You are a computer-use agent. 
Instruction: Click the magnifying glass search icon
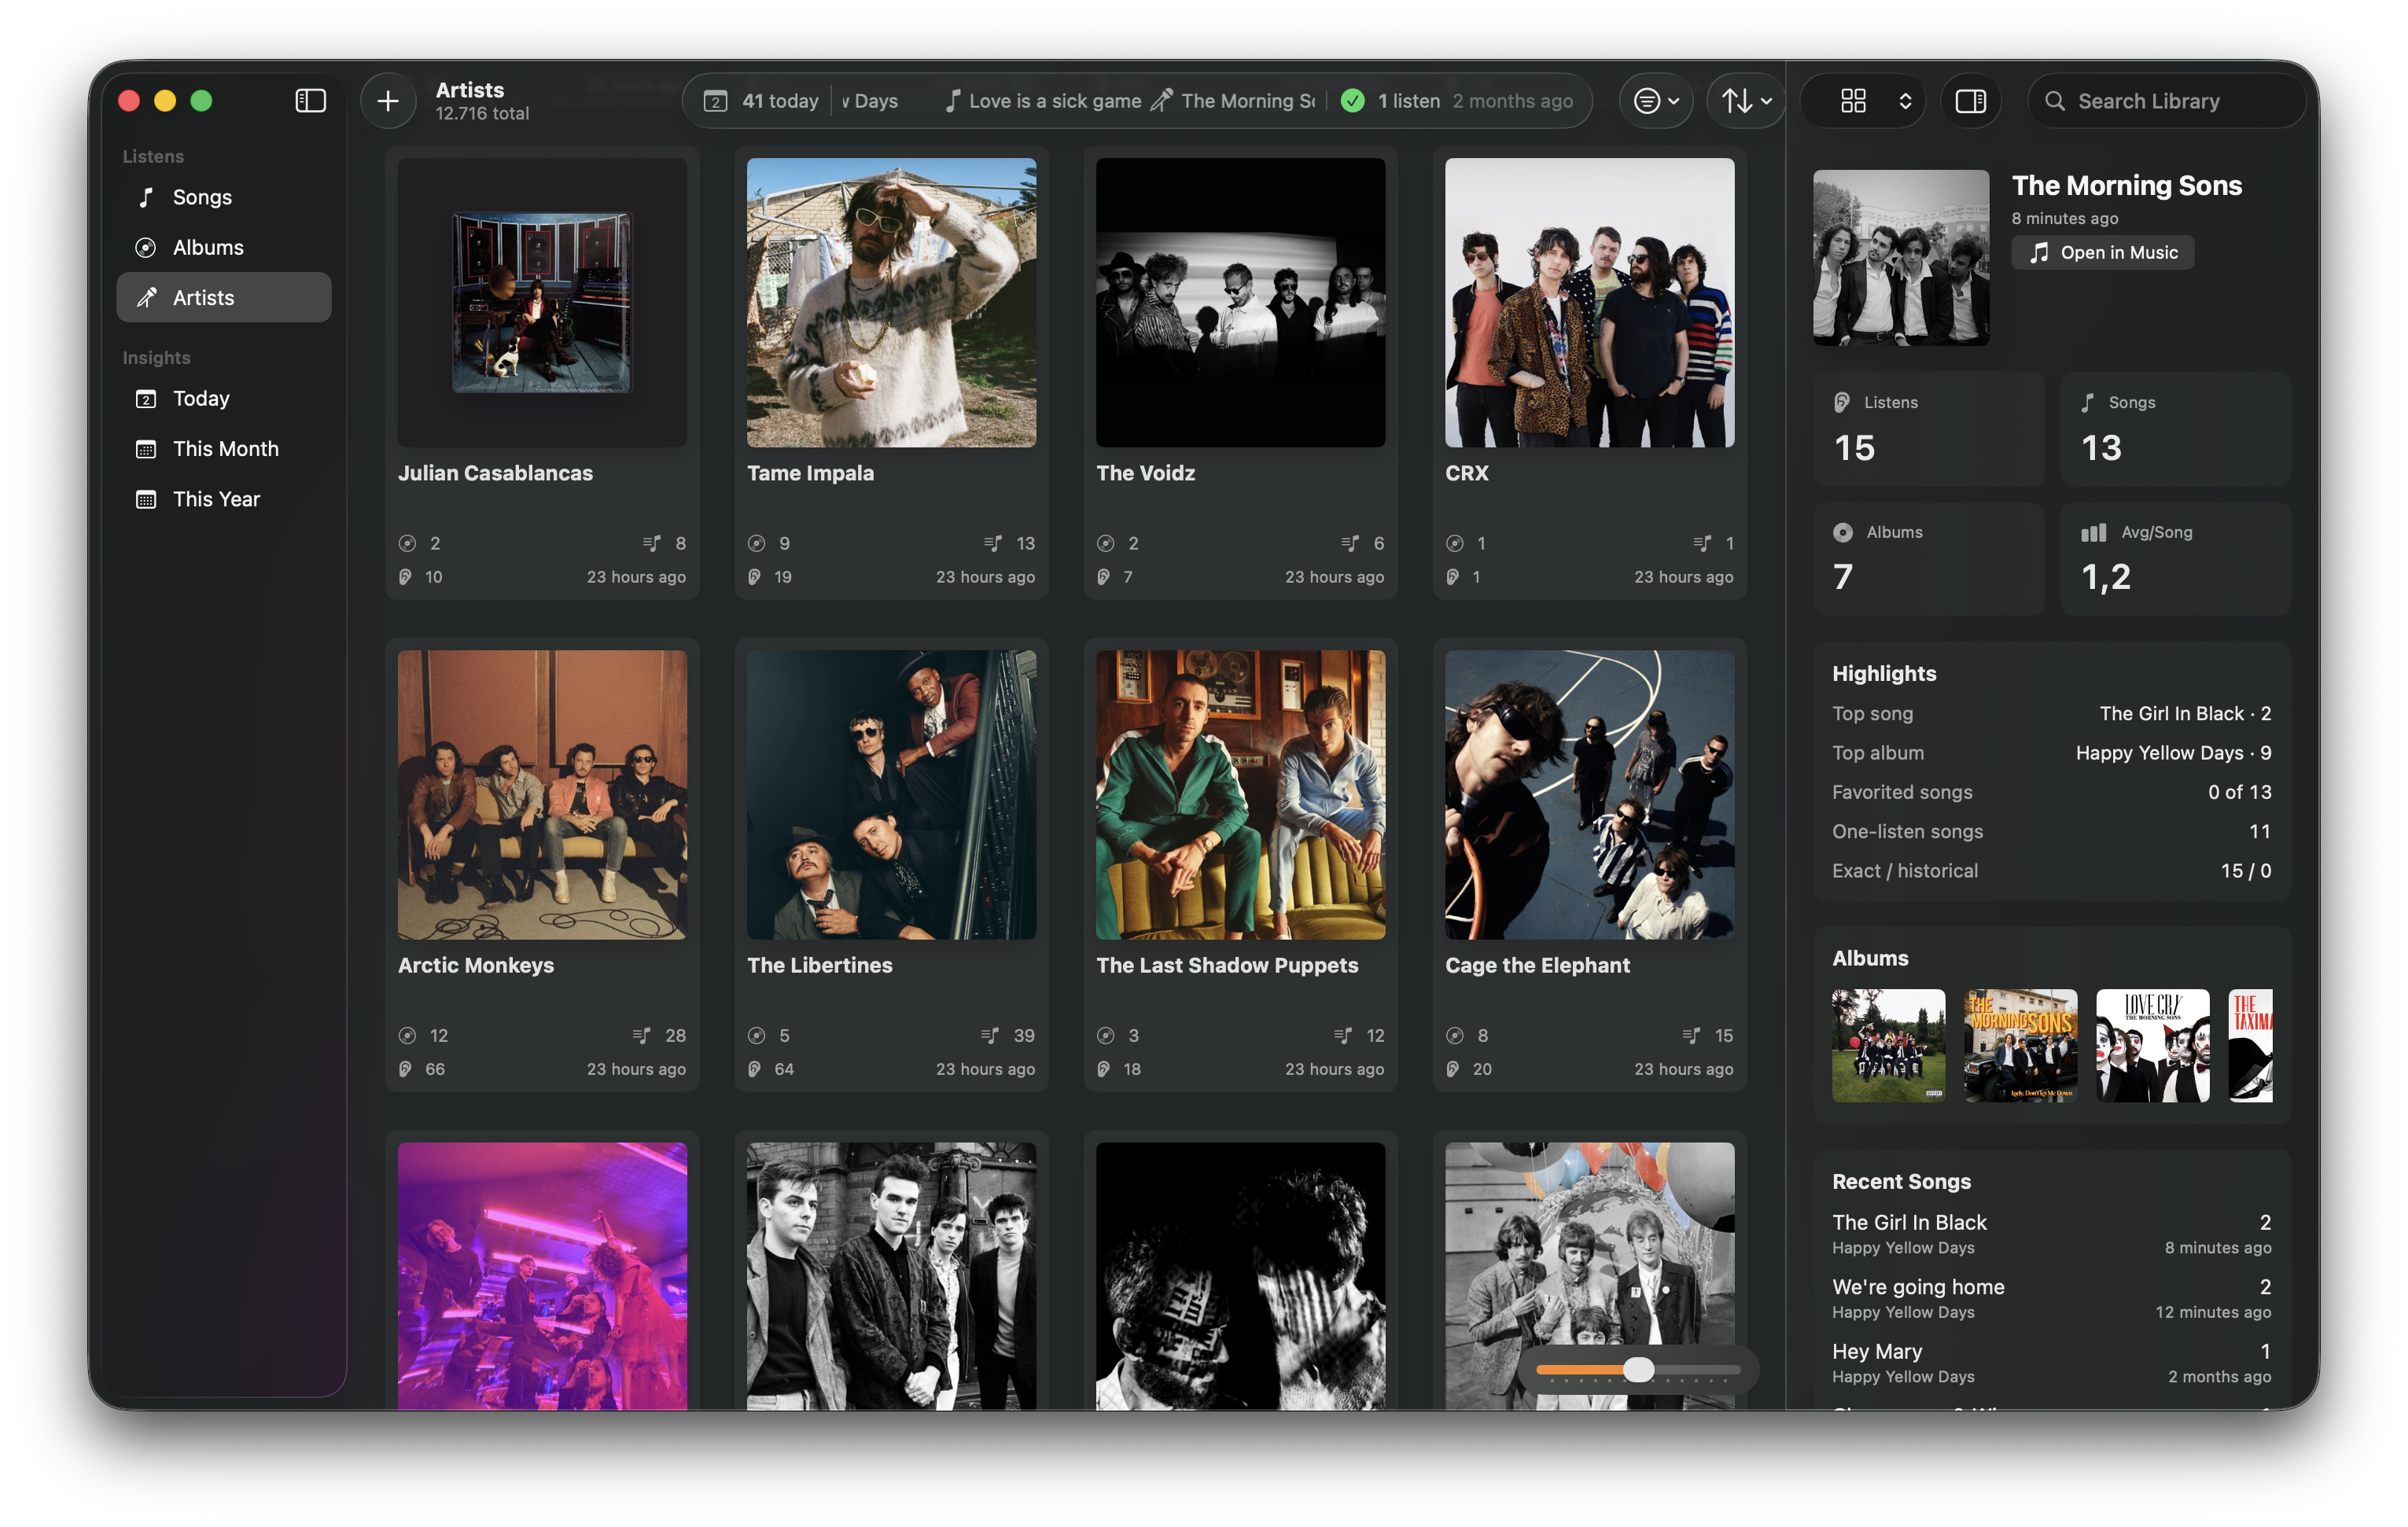pyautogui.click(x=2054, y=101)
